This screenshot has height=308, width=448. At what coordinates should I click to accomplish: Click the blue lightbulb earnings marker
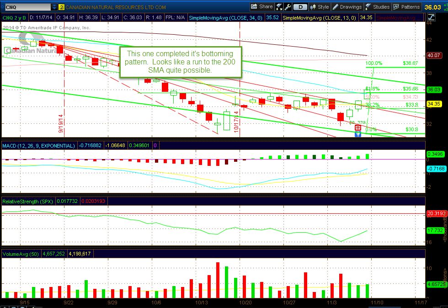(357, 134)
